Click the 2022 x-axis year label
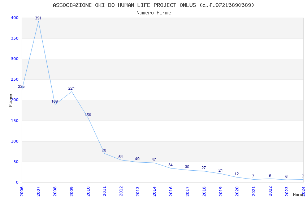The image size is (307, 198). tap(271, 191)
